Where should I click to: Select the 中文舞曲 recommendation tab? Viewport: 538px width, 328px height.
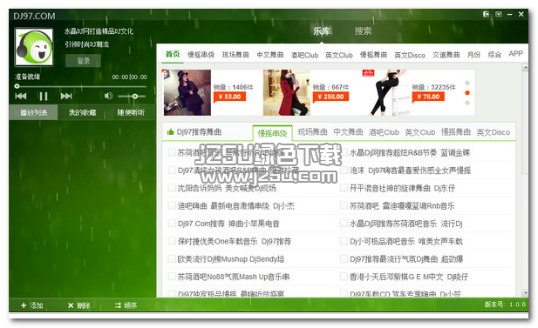348,132
